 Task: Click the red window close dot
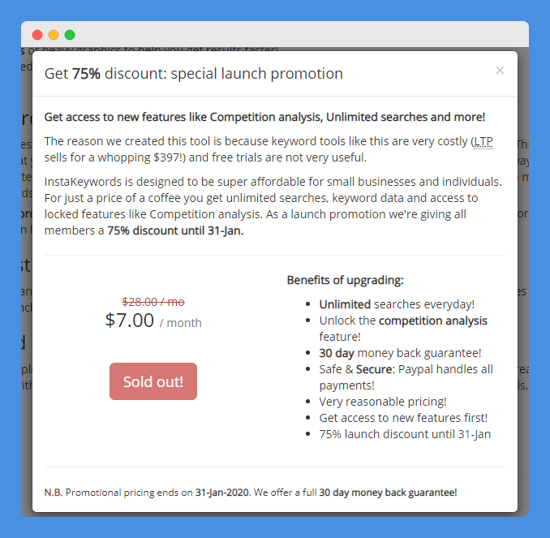[x=37, y=35]
